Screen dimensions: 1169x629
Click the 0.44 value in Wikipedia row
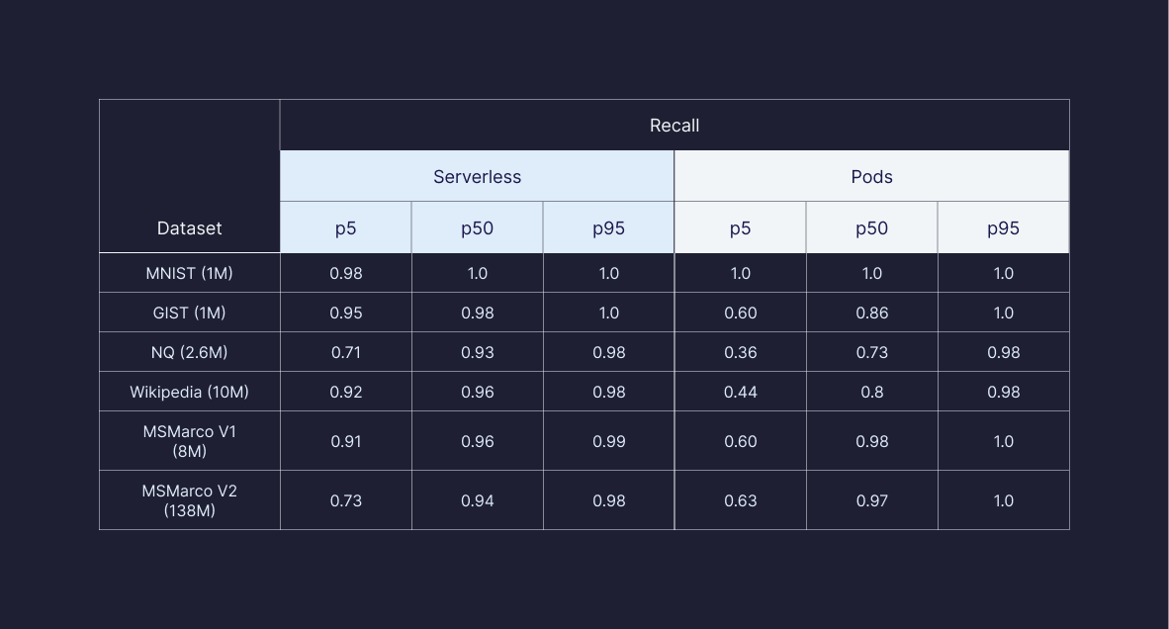point(740,392)
